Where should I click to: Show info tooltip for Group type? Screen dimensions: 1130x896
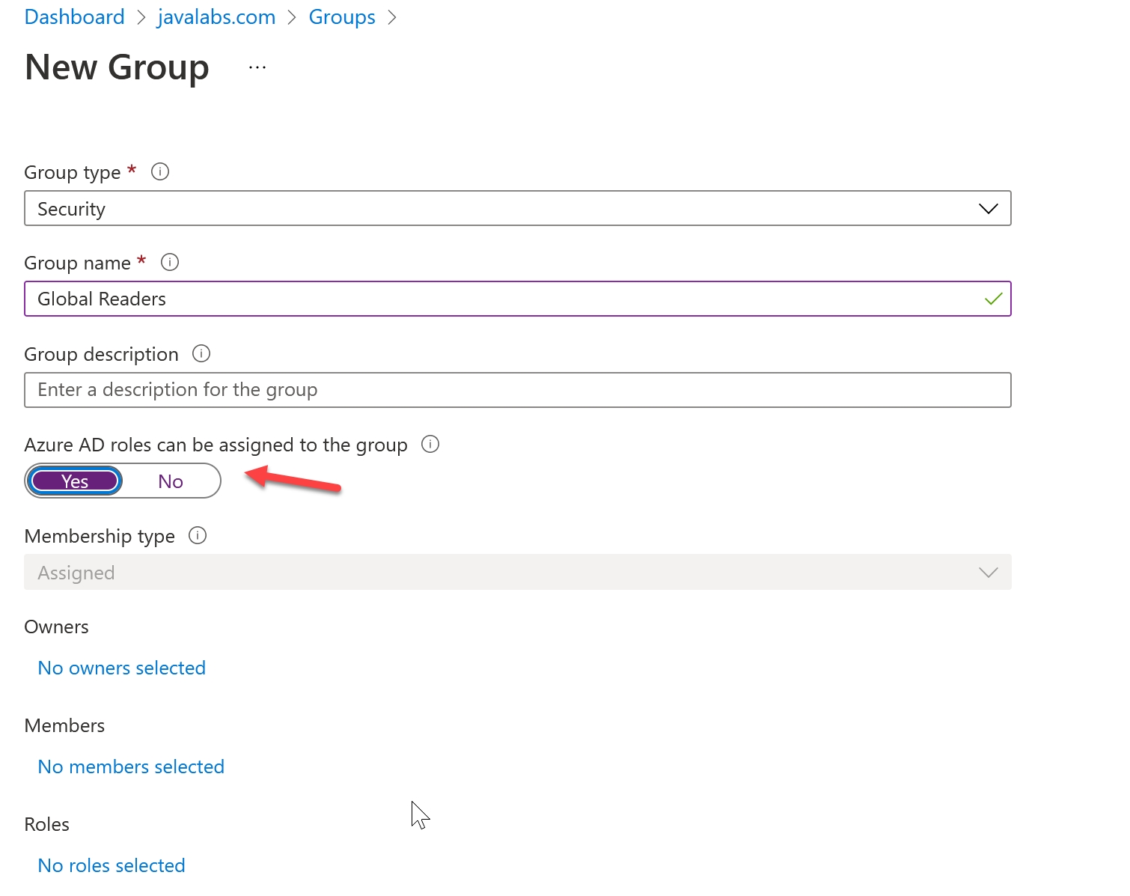click(160, 171)
